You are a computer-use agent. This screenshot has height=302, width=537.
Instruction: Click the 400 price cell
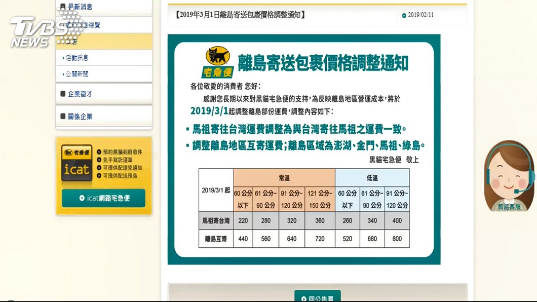397,221
